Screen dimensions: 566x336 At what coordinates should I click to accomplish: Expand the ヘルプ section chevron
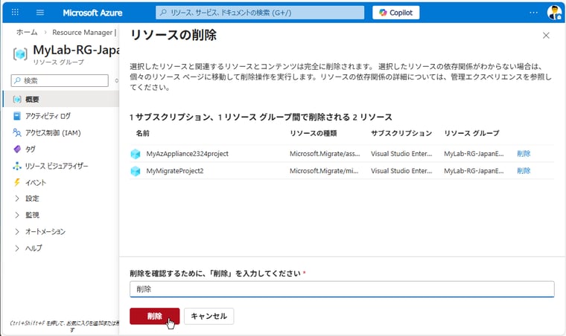[17, 248]
